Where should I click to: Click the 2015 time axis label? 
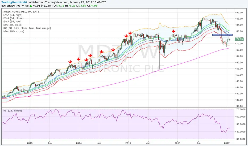click(x=128, y=143)
